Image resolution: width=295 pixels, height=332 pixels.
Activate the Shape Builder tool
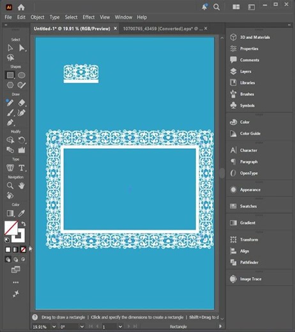pyautogui.click(x=10, y=140)
